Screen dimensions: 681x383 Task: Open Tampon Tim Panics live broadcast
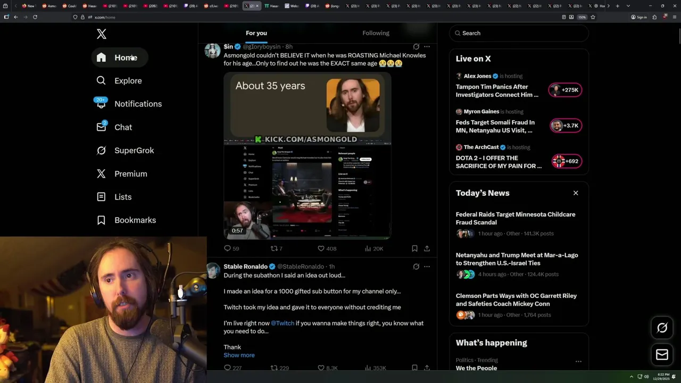497,90
